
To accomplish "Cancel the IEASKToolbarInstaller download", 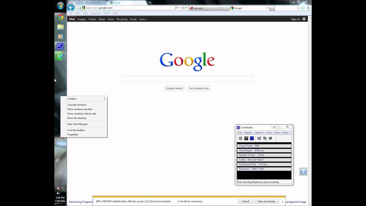I will tap(246, 201).
